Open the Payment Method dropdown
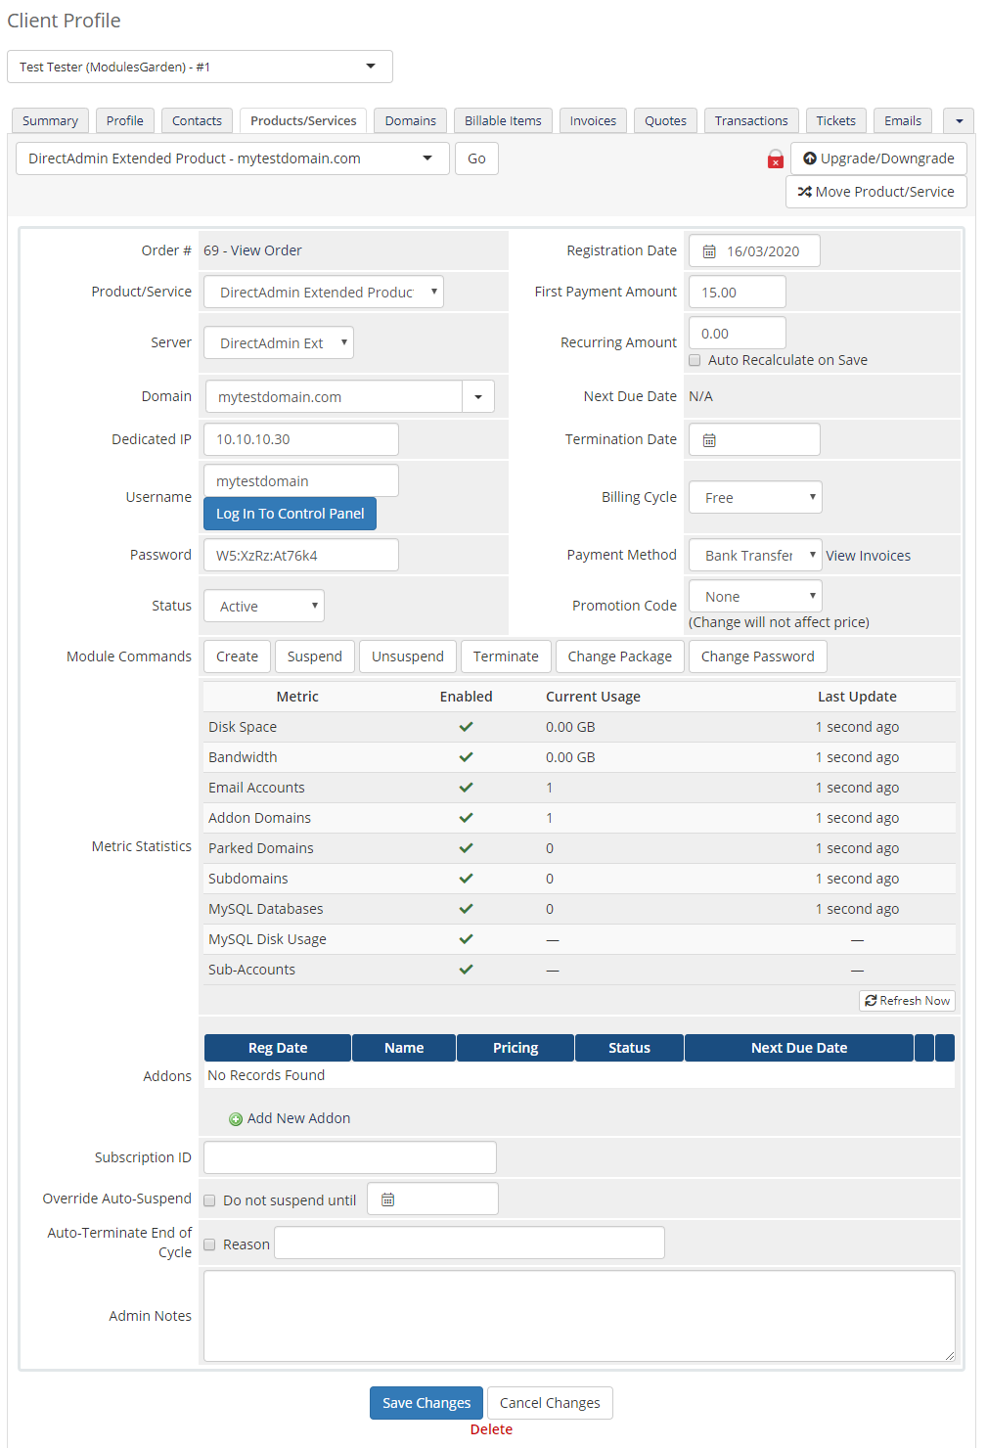987x1448 pixels. pyautogui.click(x=755, y=556)
